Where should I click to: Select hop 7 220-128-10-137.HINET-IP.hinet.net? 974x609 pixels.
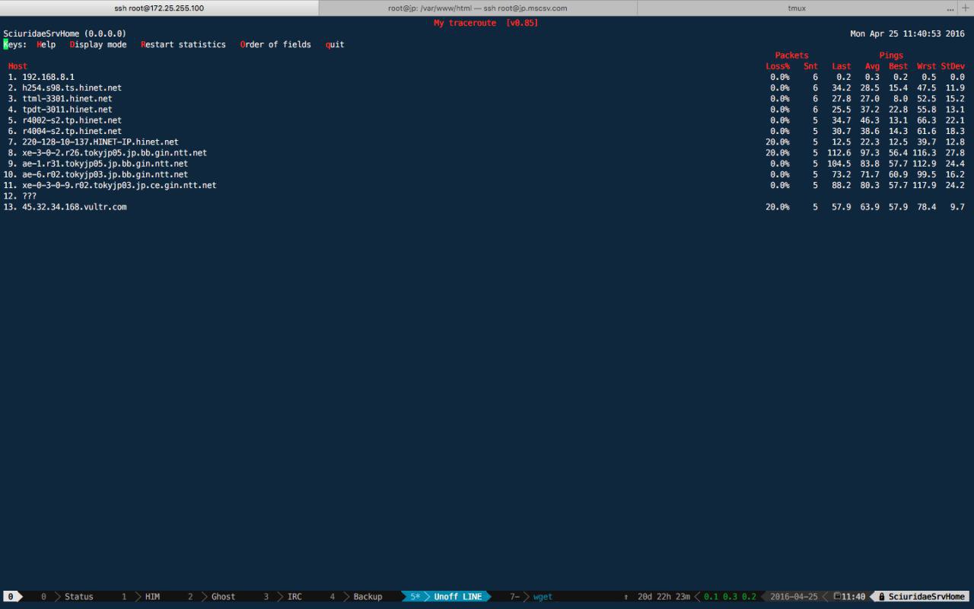point(100,142)
